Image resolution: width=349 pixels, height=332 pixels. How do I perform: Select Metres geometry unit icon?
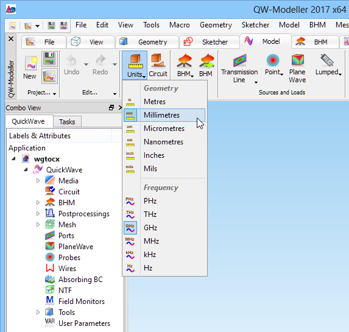[x=130, y=102]
